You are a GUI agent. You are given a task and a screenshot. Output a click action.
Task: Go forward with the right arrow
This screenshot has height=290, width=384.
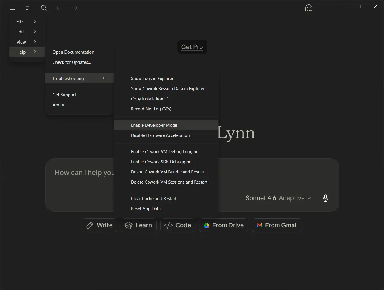[74, 8]
